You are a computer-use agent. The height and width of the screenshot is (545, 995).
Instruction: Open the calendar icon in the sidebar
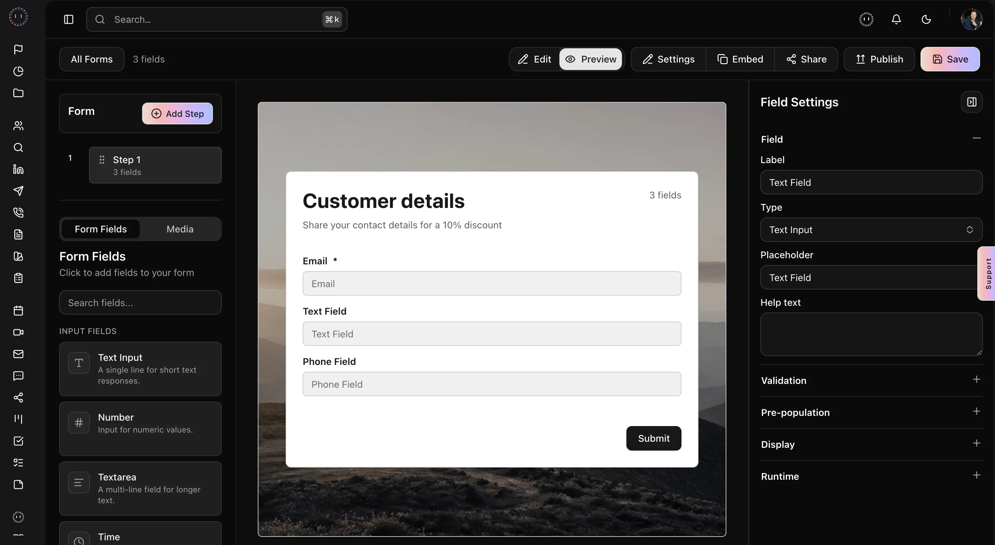[x=18, y=311]
